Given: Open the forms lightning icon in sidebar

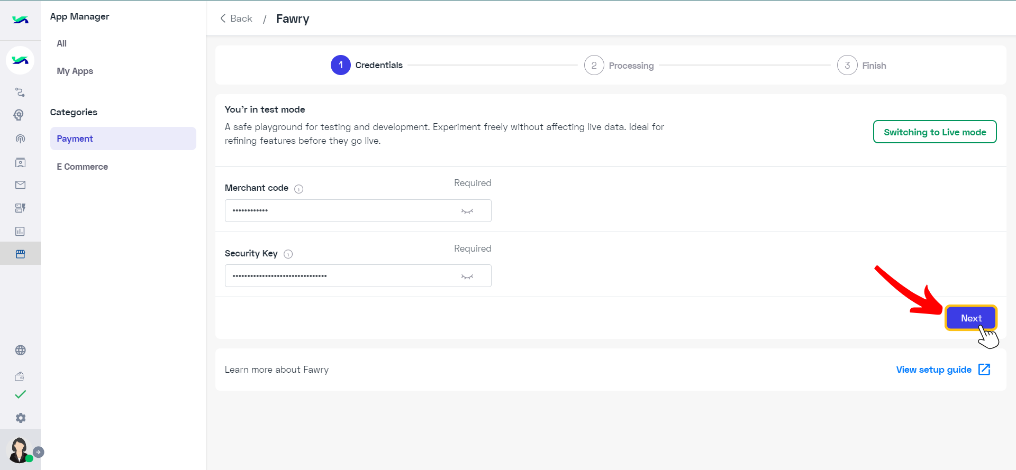Looking at the screenshot, I should 20,208.
